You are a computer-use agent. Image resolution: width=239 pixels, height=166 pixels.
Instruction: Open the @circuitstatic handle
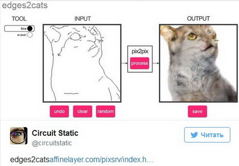click(52, 143)
